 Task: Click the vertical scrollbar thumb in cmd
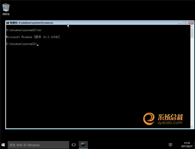point(192,33)
